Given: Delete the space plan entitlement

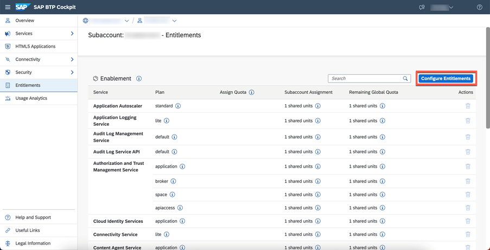Looking at the screenshot, I should pyautogui.click(x=468, y=195).
